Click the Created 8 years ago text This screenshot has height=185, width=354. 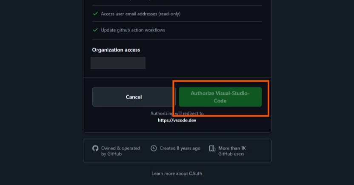point(180,149)
